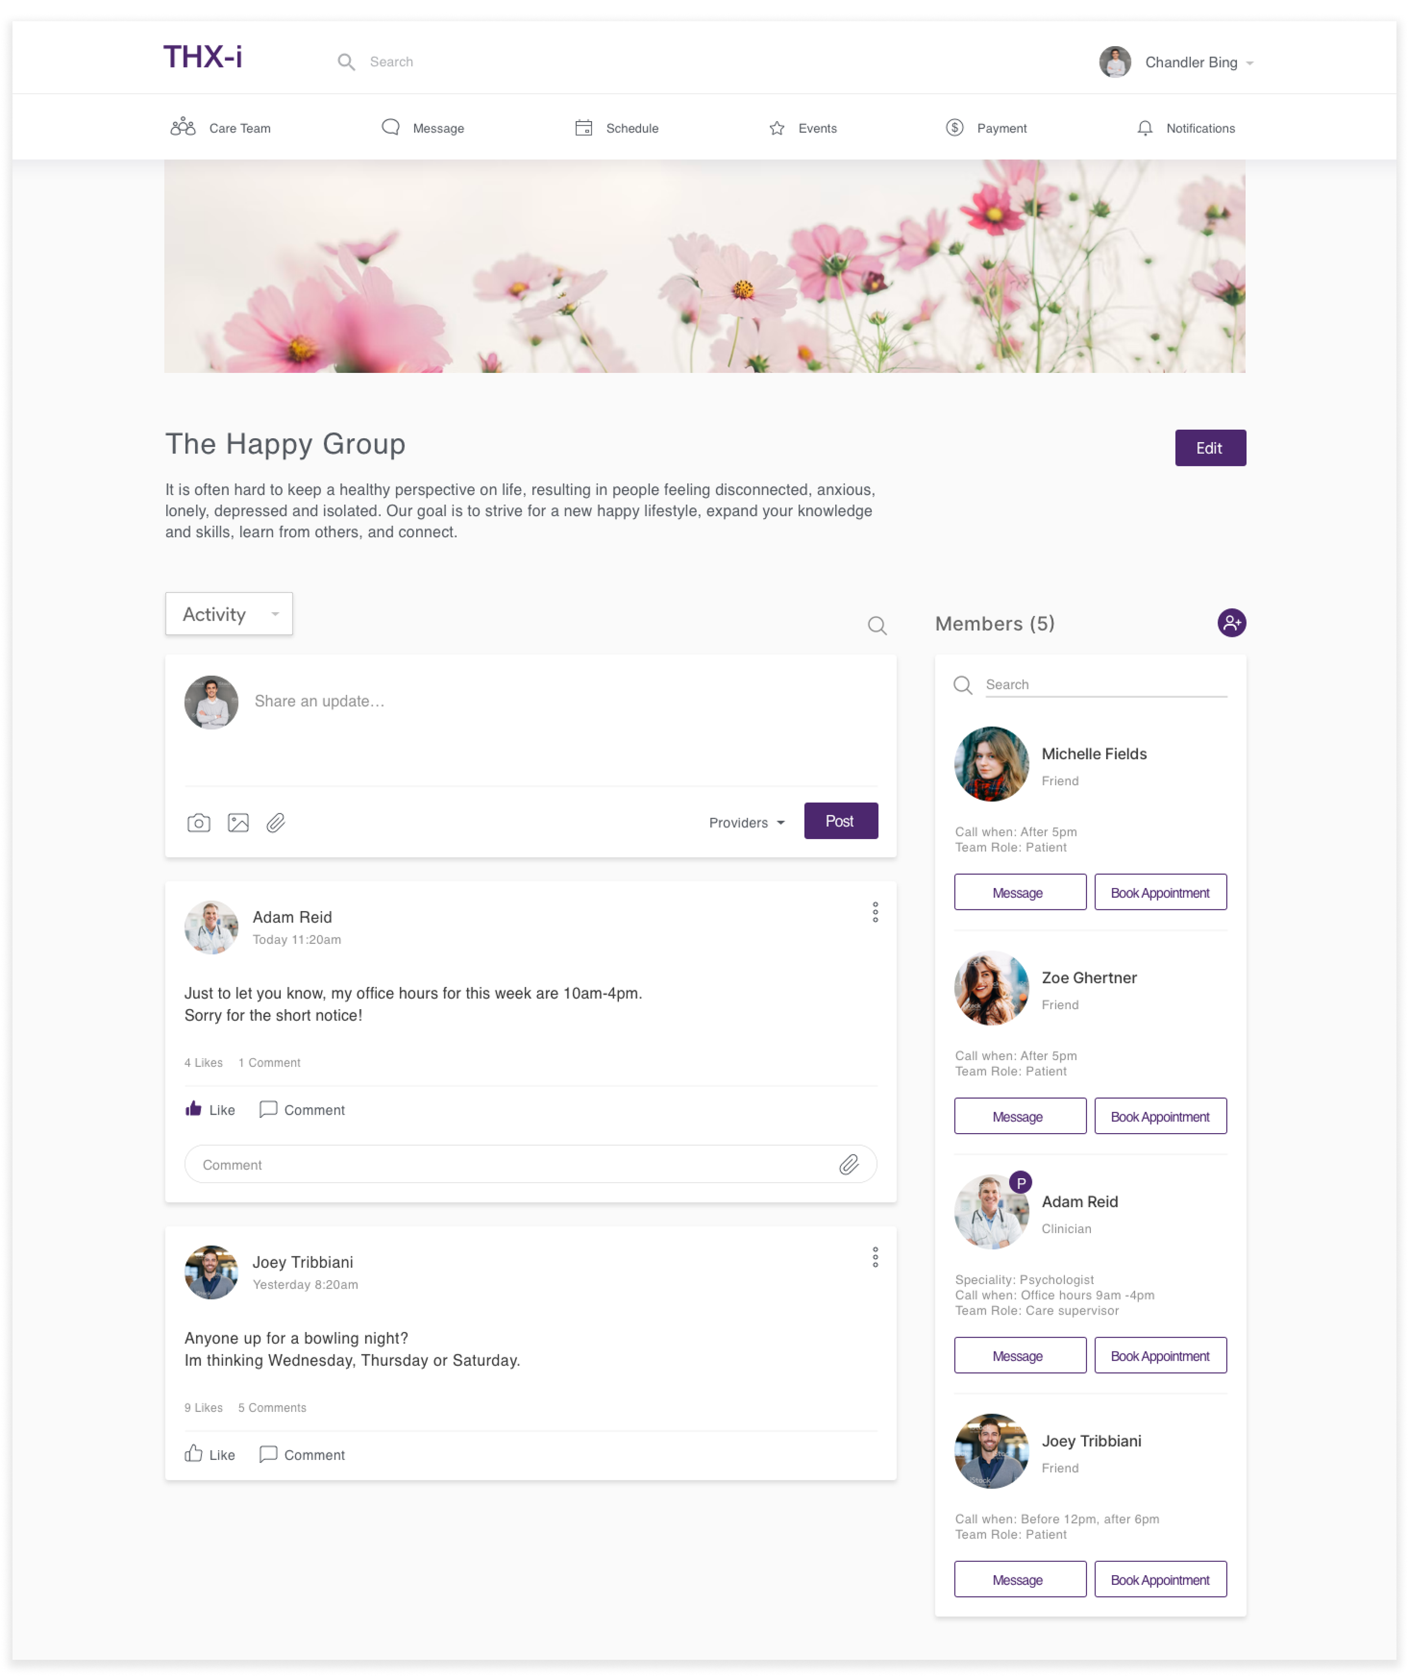Open options menu on Joey Tribbiani's post
Image resolution: width=1408 pixels, height=1680 pixels.
pyautogui.click(x=875, y=1257)
